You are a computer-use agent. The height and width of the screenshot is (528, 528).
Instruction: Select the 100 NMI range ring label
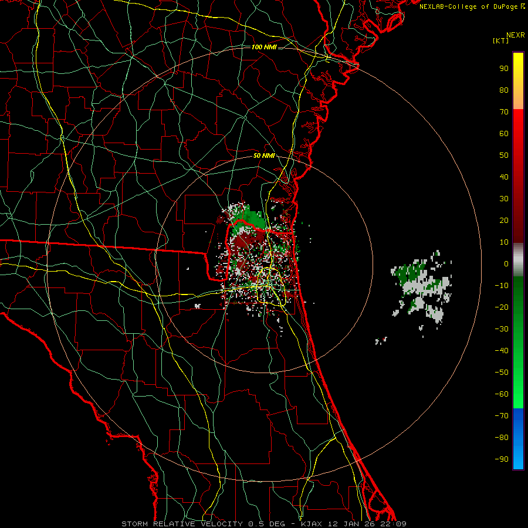click(x=264, y=47)
